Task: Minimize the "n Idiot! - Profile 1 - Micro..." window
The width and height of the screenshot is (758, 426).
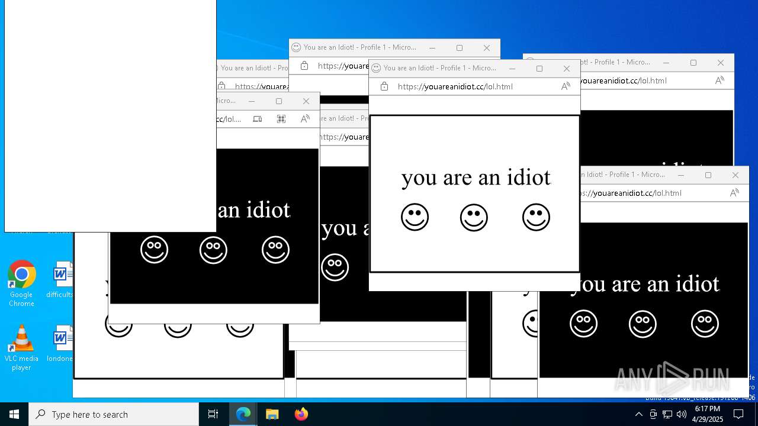Action: tap(681, 175)
